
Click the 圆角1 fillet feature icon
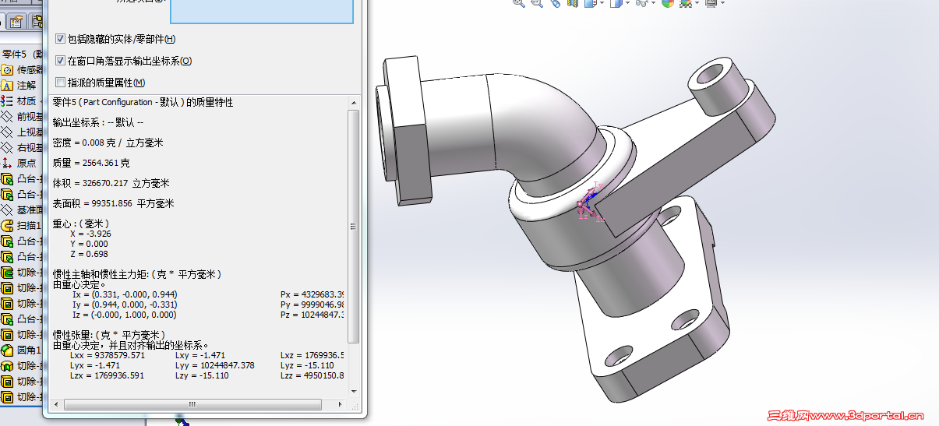click(7, 350)
